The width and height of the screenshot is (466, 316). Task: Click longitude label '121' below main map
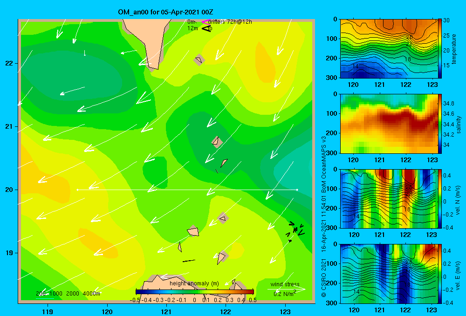pos(166,311)
